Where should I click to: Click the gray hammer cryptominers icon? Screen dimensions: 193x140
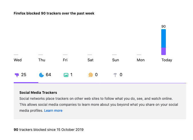(x=115, y=75)
